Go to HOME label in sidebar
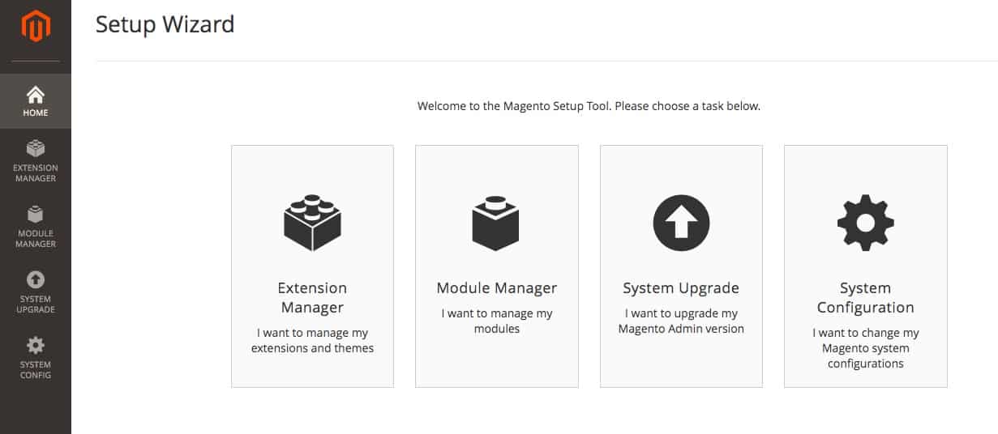Viewport: 998px width, 434px height. (x=36, y=113)
